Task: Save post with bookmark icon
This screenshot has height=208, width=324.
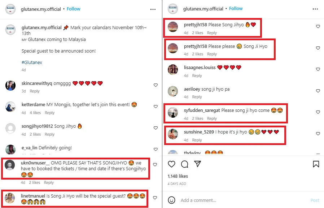Action: point(316,164)
